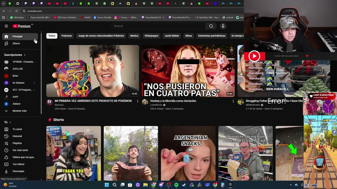Viewport: 337px width, 189px height.
Task: Open the LeanRiccio channel avatar
Action: click(145, 102)
